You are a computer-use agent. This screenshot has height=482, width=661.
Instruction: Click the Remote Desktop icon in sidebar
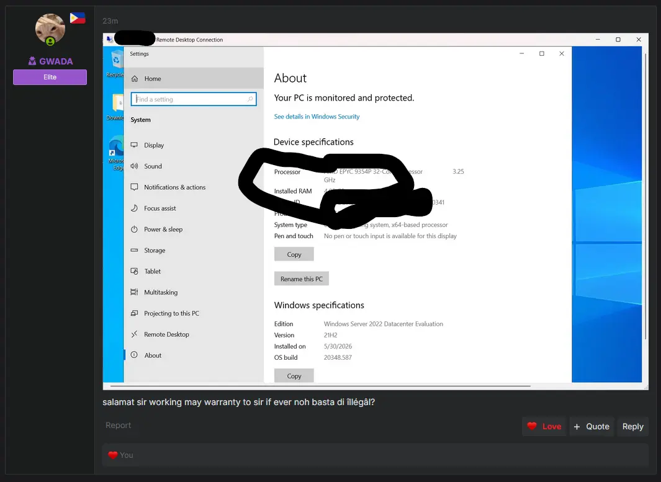click(x=134, y=334)
